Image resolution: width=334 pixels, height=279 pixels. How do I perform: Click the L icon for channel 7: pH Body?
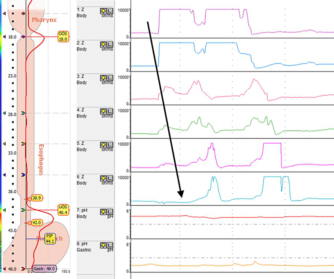(110, 212)
